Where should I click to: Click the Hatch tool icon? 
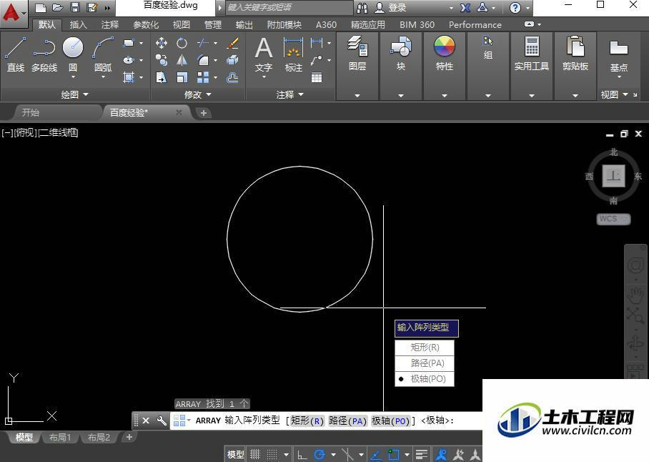(x=129, y=77)
